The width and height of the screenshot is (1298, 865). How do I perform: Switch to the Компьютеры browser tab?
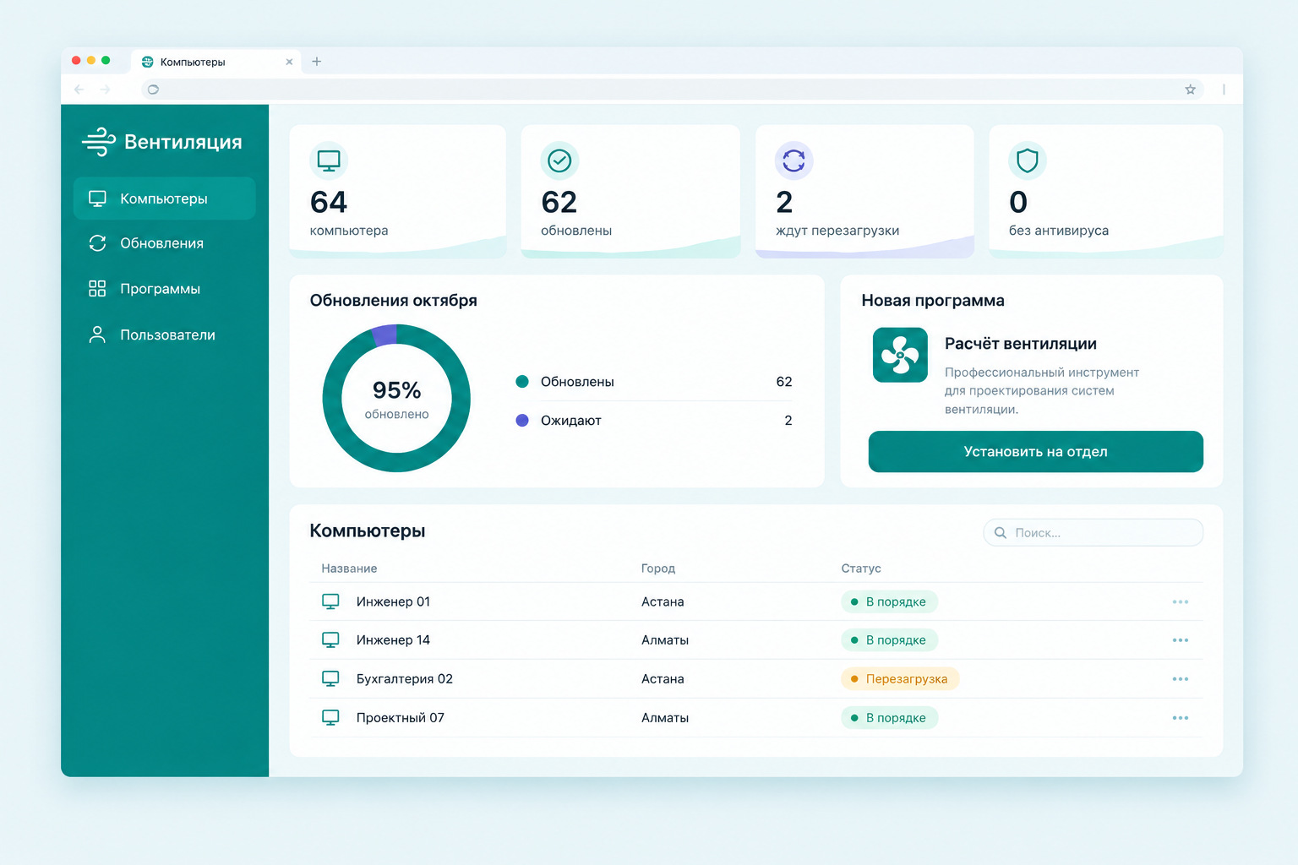coord(216,62)
